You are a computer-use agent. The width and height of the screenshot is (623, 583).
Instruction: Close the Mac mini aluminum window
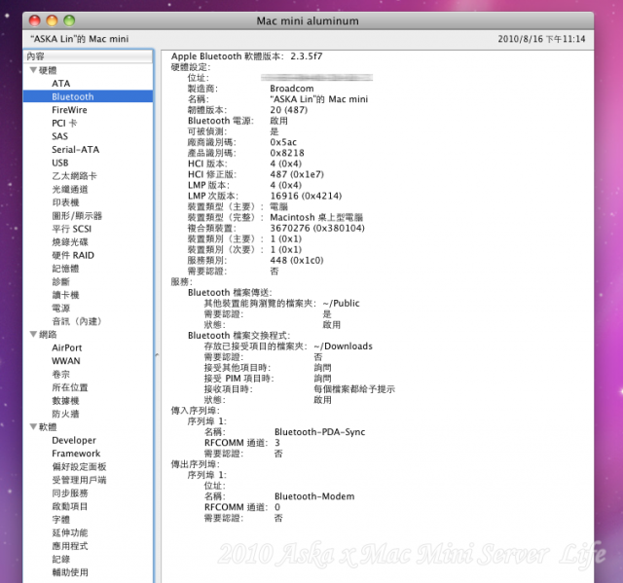tap(35, 20)
